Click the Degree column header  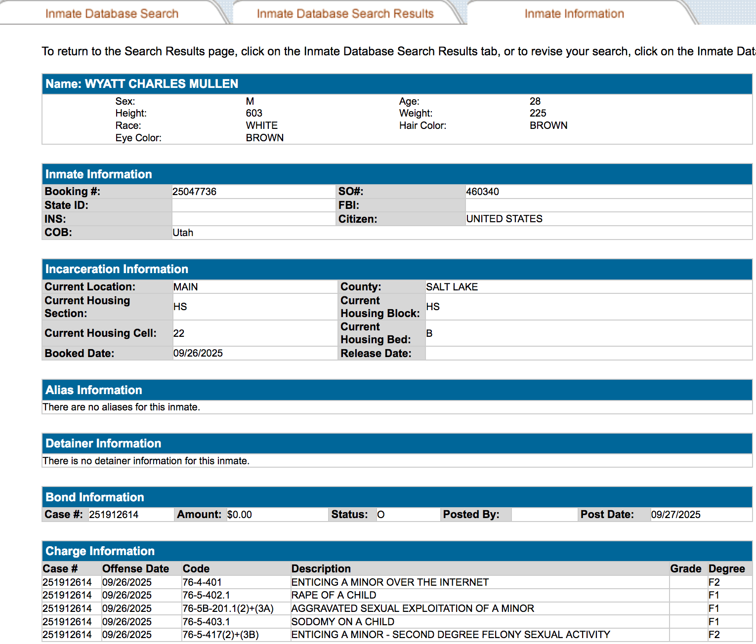[x=726, y=569]
